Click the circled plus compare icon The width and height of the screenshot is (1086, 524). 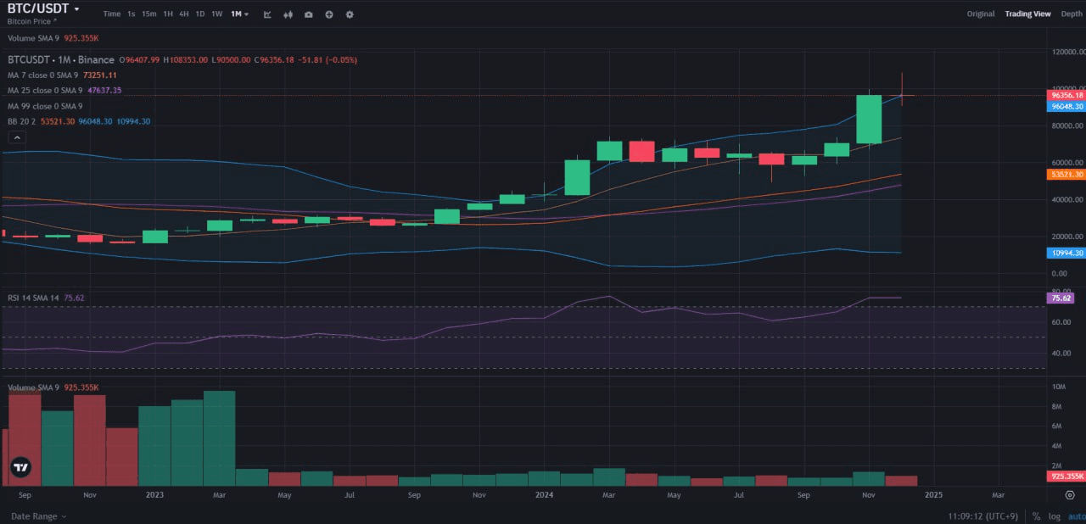329,14
